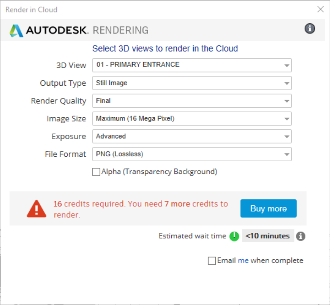Expand the Render Quality dropdown
The image size is (330, 305).
click(286, 101)
